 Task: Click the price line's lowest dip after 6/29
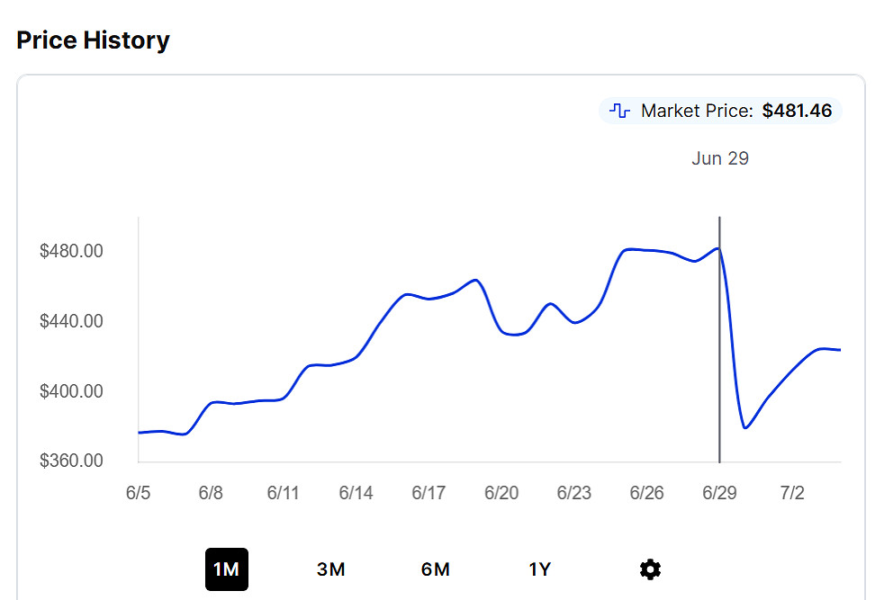pyautogui.click(x=745, y=427)
